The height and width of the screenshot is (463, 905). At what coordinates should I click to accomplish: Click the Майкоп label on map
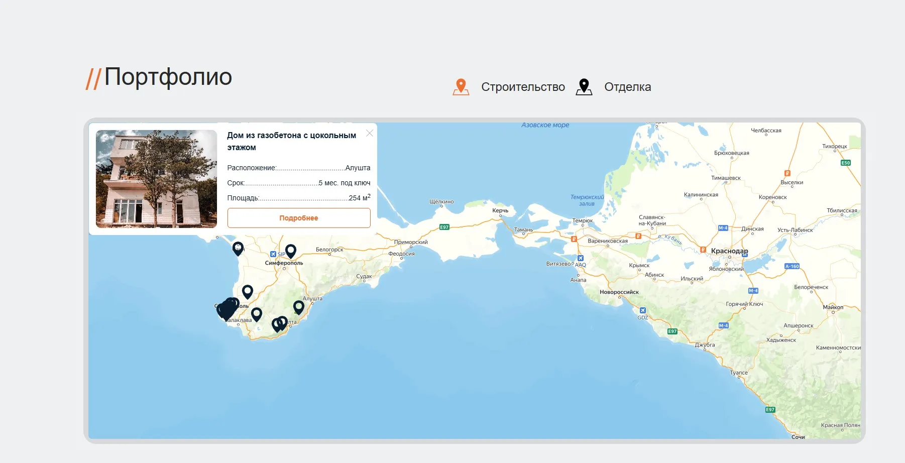point(833,307)
